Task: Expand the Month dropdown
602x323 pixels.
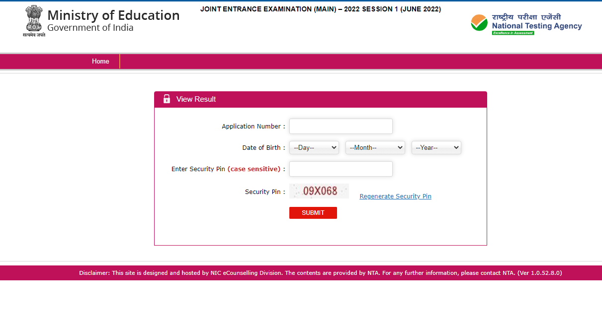Action: click(375, 148)
